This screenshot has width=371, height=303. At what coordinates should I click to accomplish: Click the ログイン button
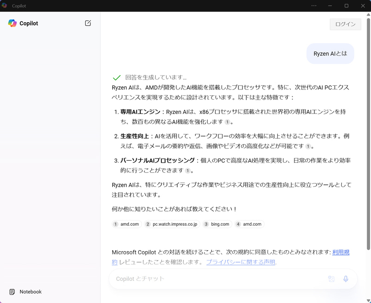pyautogui.click(x=345, y=24)
